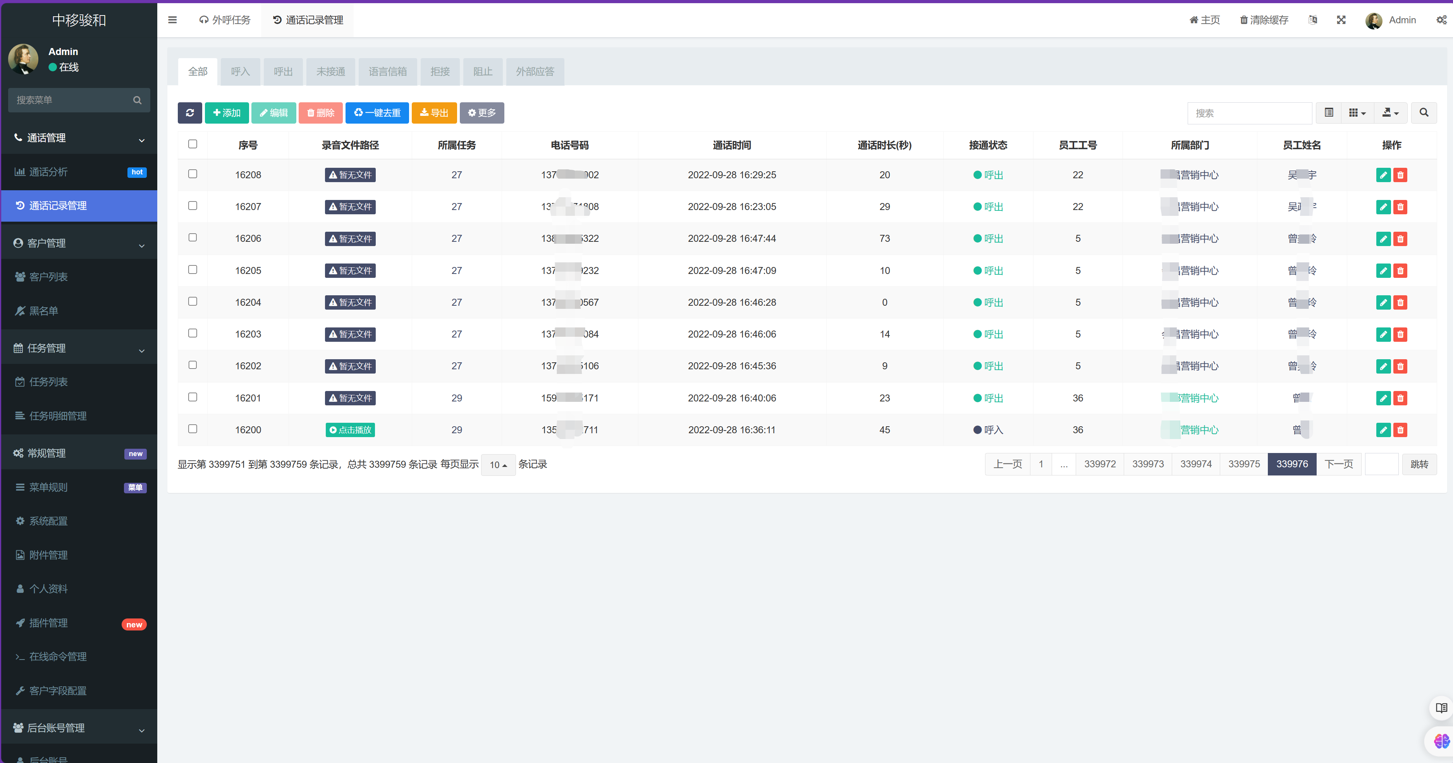Click the magnifier in the sidebar menu search
Image resolution: width=1453 pixels, height=763 pixels.
(137, 100)
